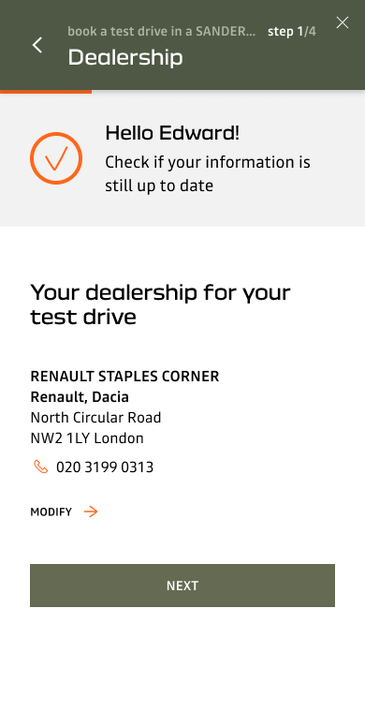Image resolution: width=365 pixels, height=727 pixels.
Task: Go back using the left chevron
Action: 37,45
